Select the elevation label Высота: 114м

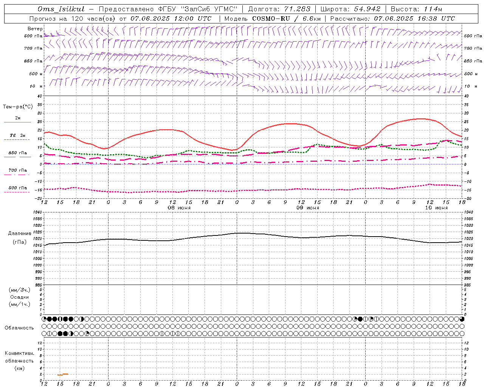tap(416, 9)
